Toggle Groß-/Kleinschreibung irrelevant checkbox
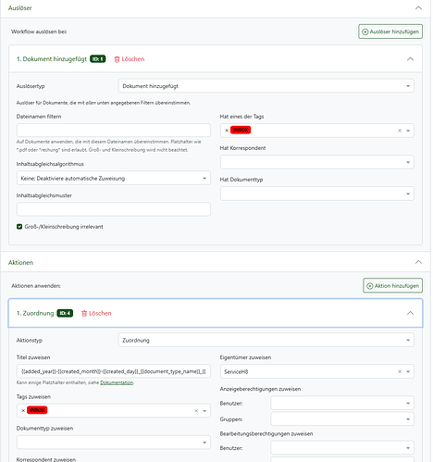The width and height of the screenshot is (433, 462). [x=19, y=227]
